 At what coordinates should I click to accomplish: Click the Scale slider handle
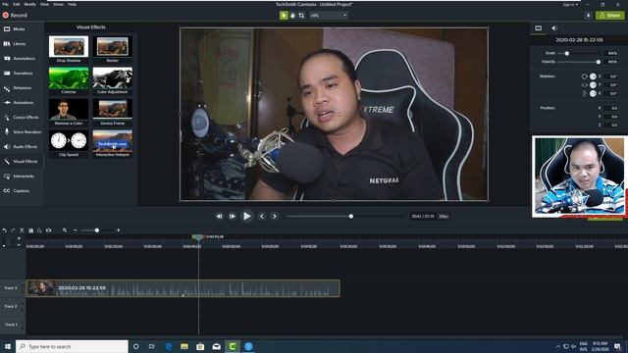pos(567,53)
